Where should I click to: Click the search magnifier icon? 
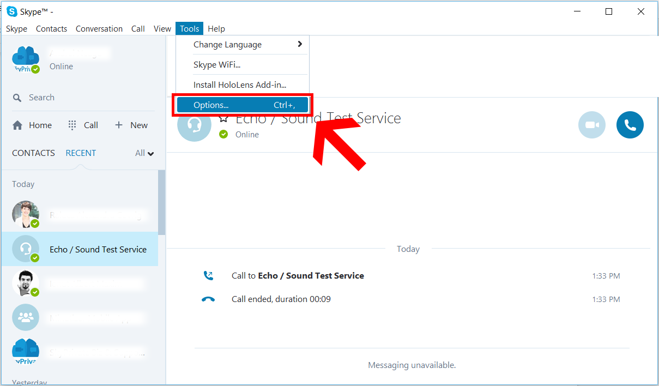[x=17, y=98]
